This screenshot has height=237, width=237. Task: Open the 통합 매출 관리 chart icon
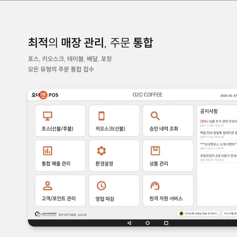[x=48, y=151]
